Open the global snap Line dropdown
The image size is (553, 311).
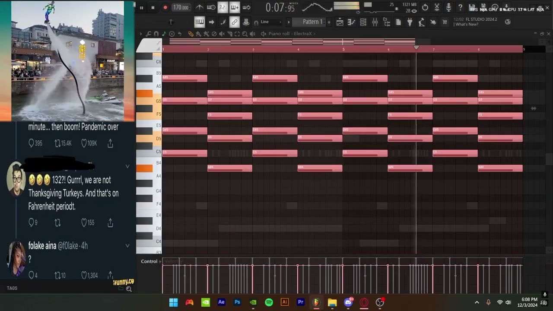coord(271,22)
